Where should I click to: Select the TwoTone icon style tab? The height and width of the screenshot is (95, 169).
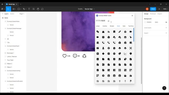(x=131, y=26)
